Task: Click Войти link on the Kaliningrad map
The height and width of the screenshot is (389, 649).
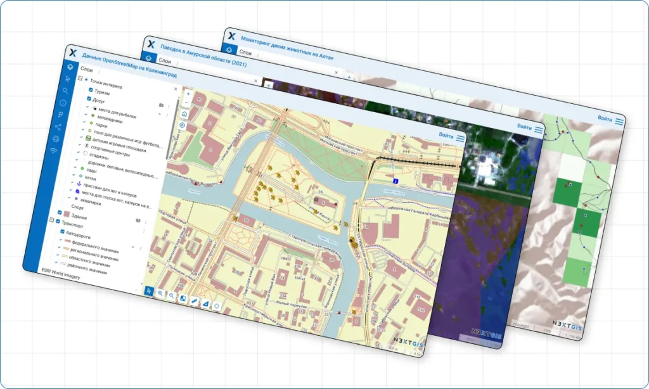Action: pyautogui.click(x=446, y=134)
